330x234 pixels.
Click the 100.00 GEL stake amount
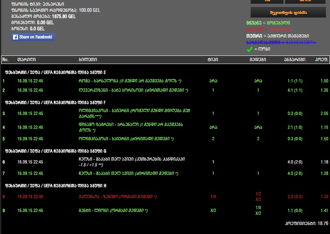point(90,10)
